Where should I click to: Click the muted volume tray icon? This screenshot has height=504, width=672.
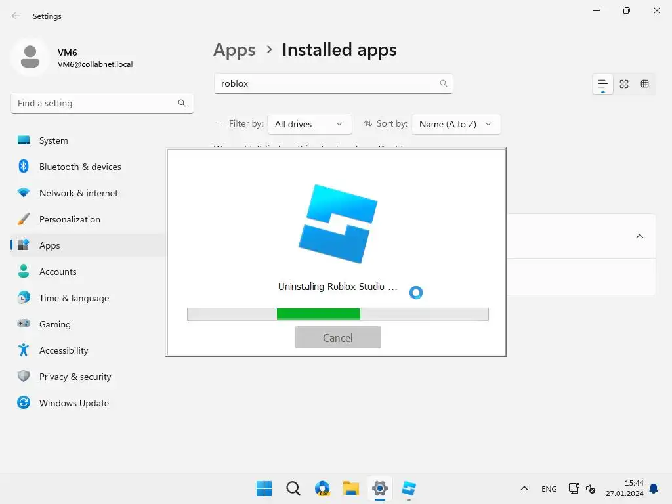pos(591,488)
